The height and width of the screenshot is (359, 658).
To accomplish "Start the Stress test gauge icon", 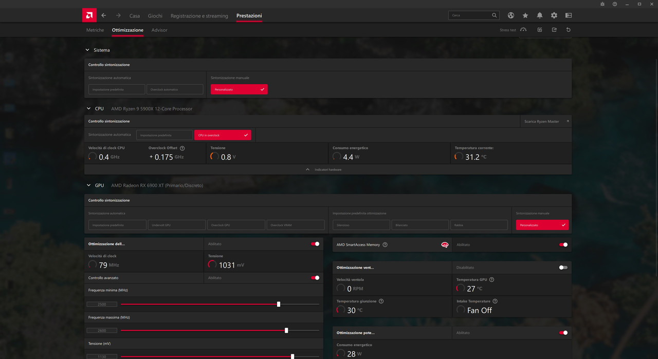I will pyautogui.click(x=523, y=30).
